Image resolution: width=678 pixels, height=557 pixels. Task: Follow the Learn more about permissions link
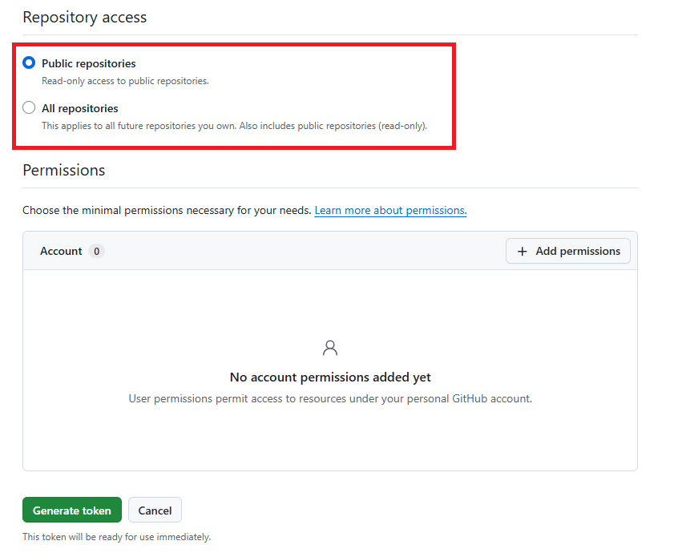[390, 210]
